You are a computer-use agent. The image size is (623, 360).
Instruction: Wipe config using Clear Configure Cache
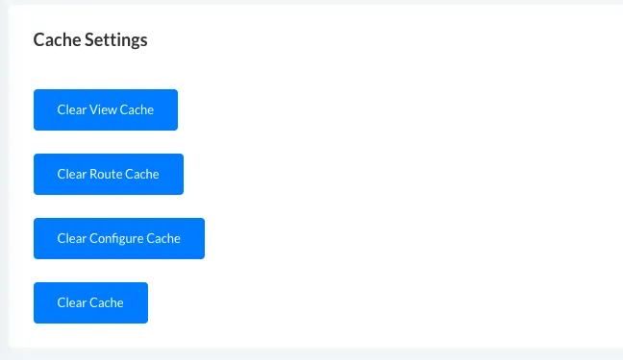pyautogui.click(x=119, y=238)
